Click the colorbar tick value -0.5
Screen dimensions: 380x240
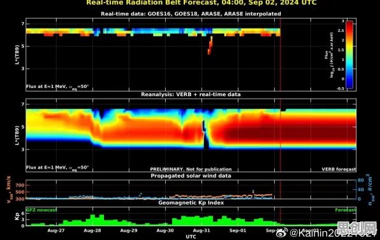point(340,88)
